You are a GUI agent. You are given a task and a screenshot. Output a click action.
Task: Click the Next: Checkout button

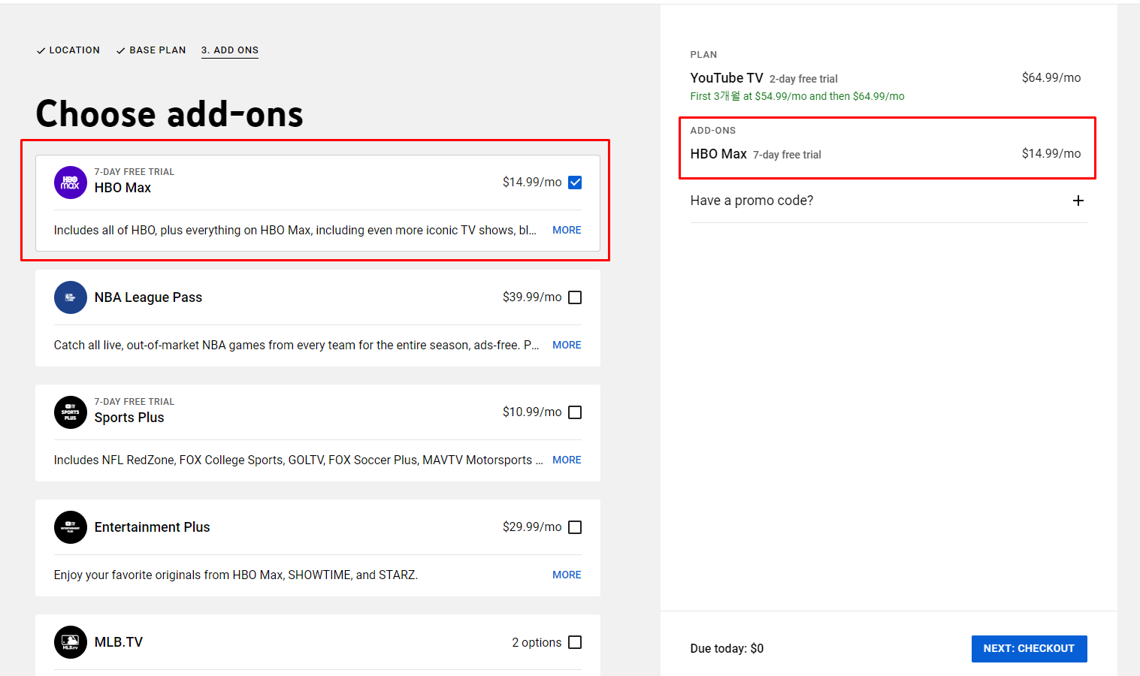tap(1029, 649)
